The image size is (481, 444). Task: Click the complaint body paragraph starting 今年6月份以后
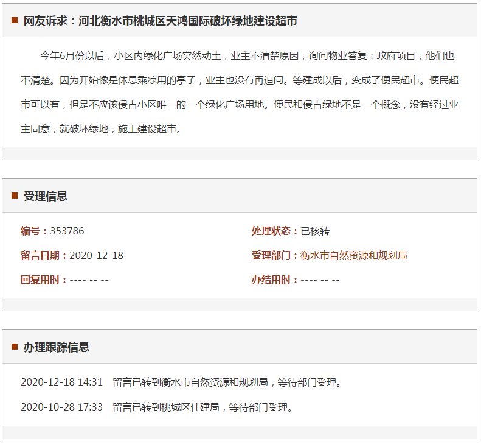pyautogui.click(x=240, y=92)
